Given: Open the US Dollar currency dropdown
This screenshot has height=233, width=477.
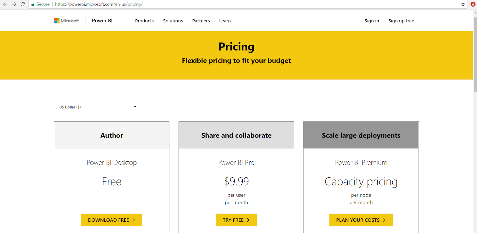Looking at the screenshot, I should pyautogui.click(x=96, y=107).
